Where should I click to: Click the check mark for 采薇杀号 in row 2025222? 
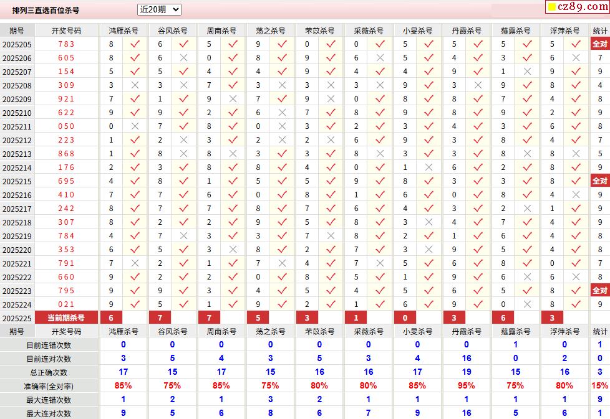380,277
